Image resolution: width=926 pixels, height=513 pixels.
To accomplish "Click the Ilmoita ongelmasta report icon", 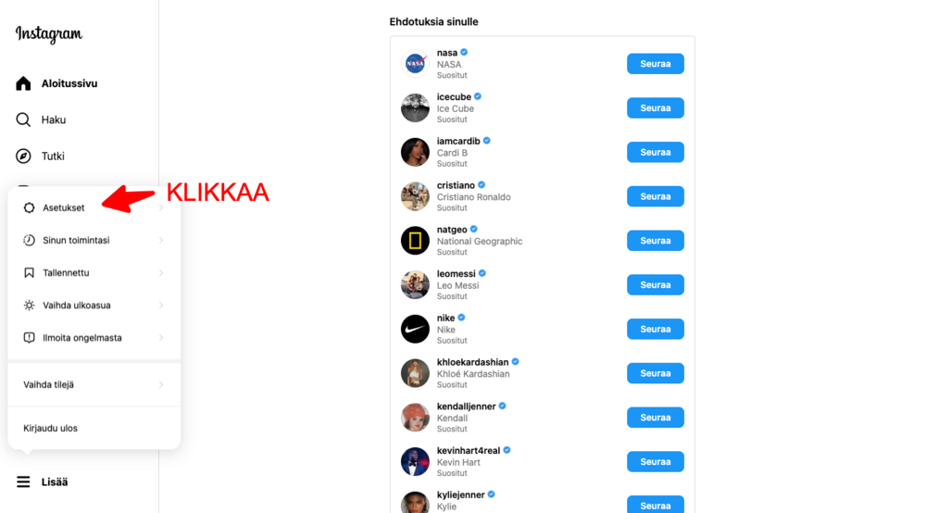I will coord(29,338).
